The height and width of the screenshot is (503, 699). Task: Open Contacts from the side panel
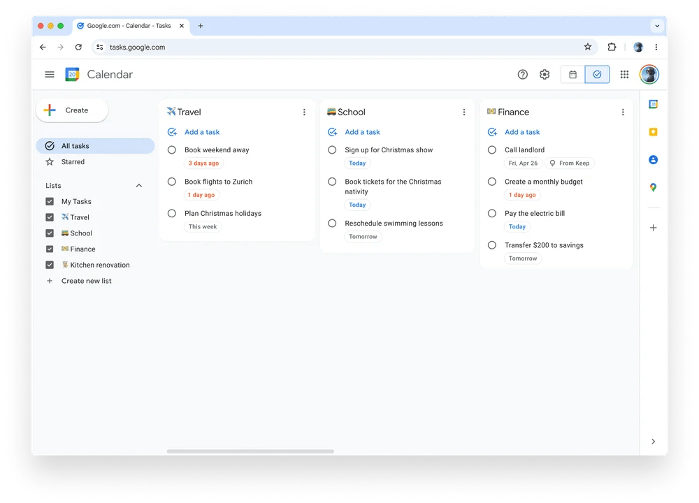pyautogui.click(x=653, y=159)
